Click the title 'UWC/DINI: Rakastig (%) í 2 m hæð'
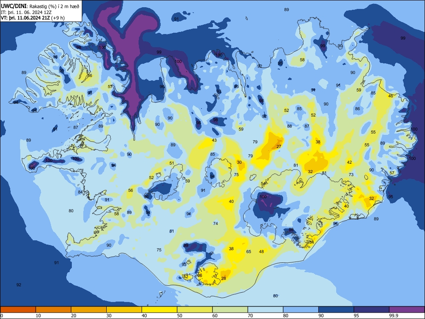 (40, 6)
